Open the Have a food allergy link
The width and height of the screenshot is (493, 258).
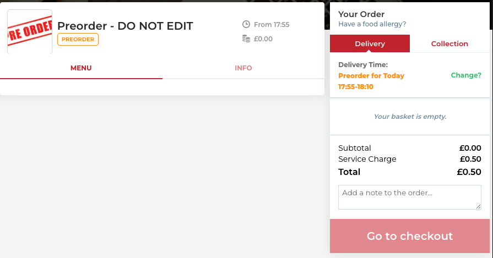click(x=372, y=24)
